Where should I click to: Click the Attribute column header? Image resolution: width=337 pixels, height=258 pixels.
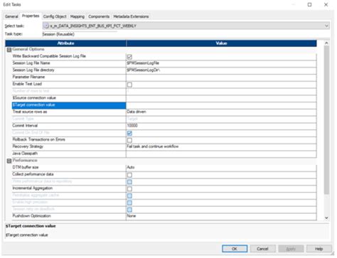(66, 43)
